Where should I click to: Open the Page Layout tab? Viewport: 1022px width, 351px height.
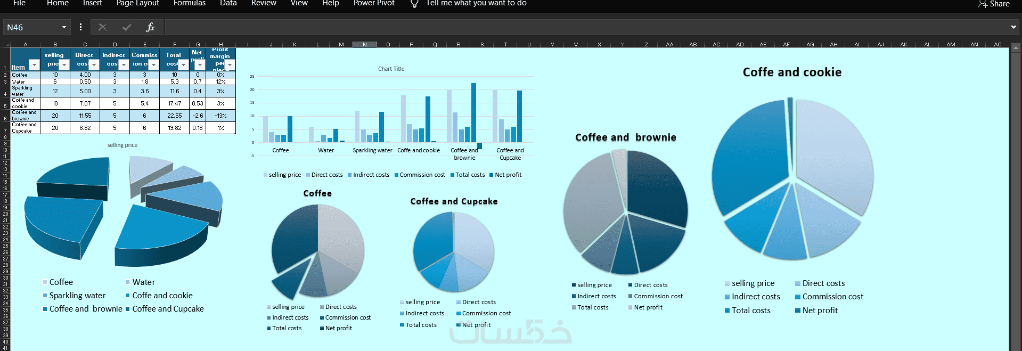coord(137,3)
